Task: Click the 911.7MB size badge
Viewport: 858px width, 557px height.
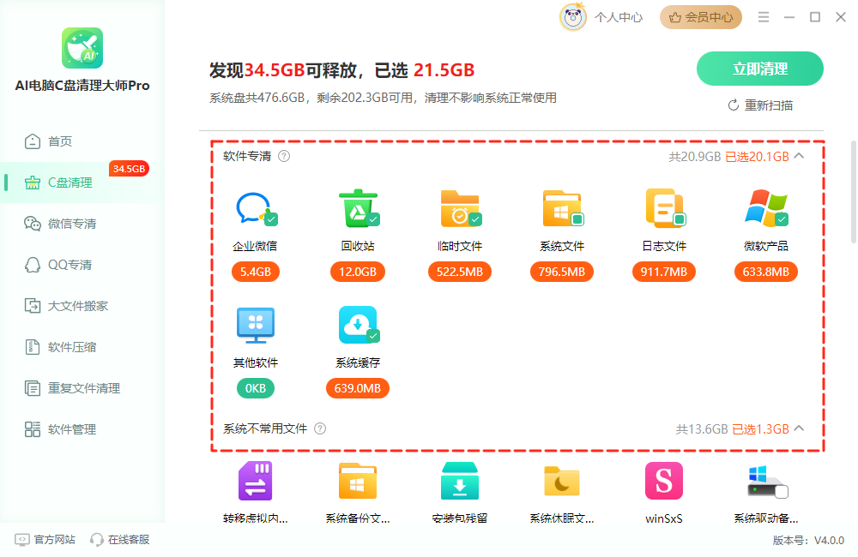Action: (x=664, y=272)
